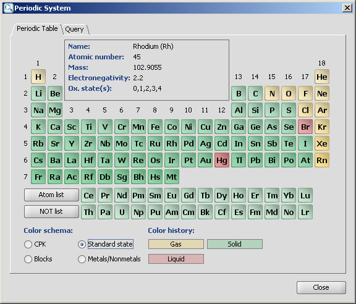Open the Periodic Table tab
Screen dimensions: 356x304
(x=37, y=29)
